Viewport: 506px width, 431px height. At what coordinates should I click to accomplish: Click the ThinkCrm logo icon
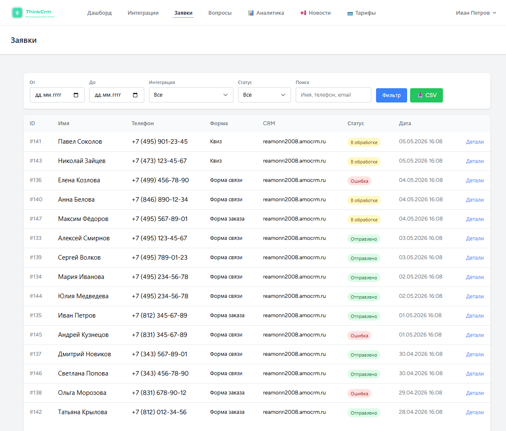tap(17, 13)
